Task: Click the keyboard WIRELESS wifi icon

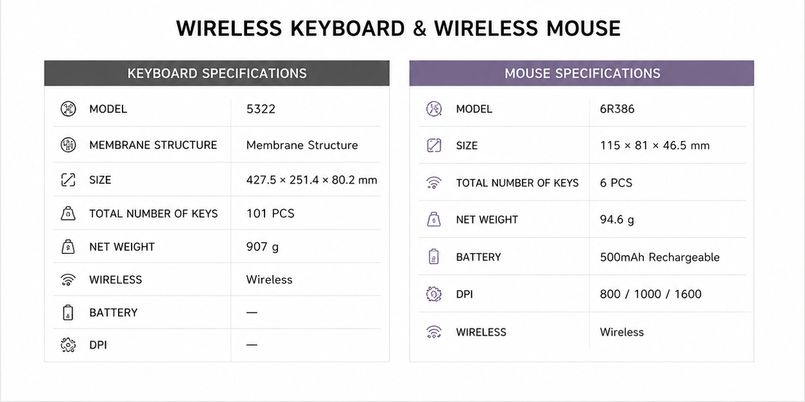Action: 68,280
